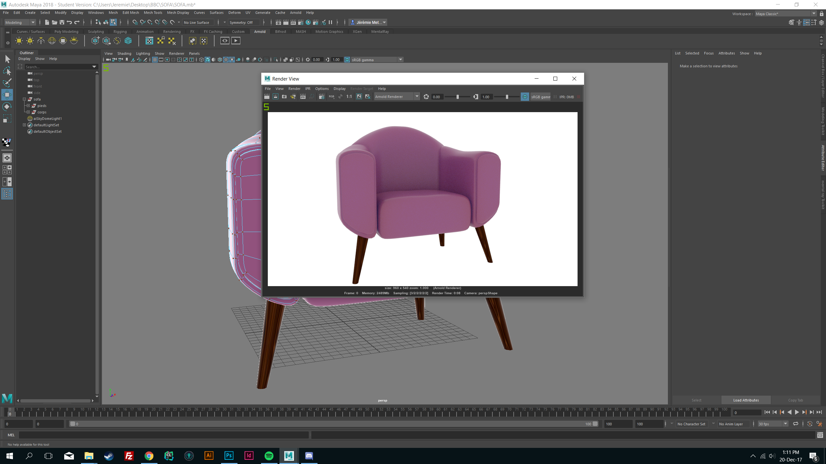Viewport: 826px width, 464px height.
Task: Expand the pieds group in Outliner
Action: click(28, 106)
